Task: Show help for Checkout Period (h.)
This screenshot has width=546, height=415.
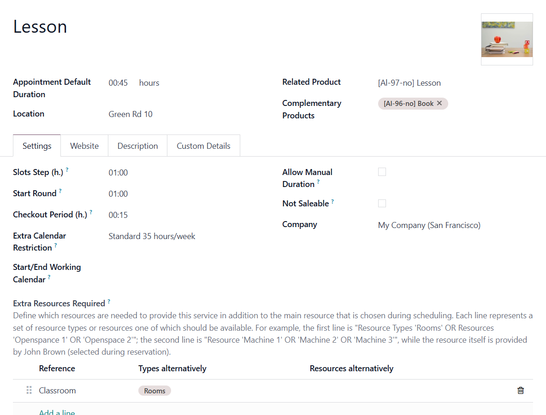Action: [x=91, y=212]
